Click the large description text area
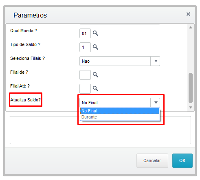 point(100,130)
